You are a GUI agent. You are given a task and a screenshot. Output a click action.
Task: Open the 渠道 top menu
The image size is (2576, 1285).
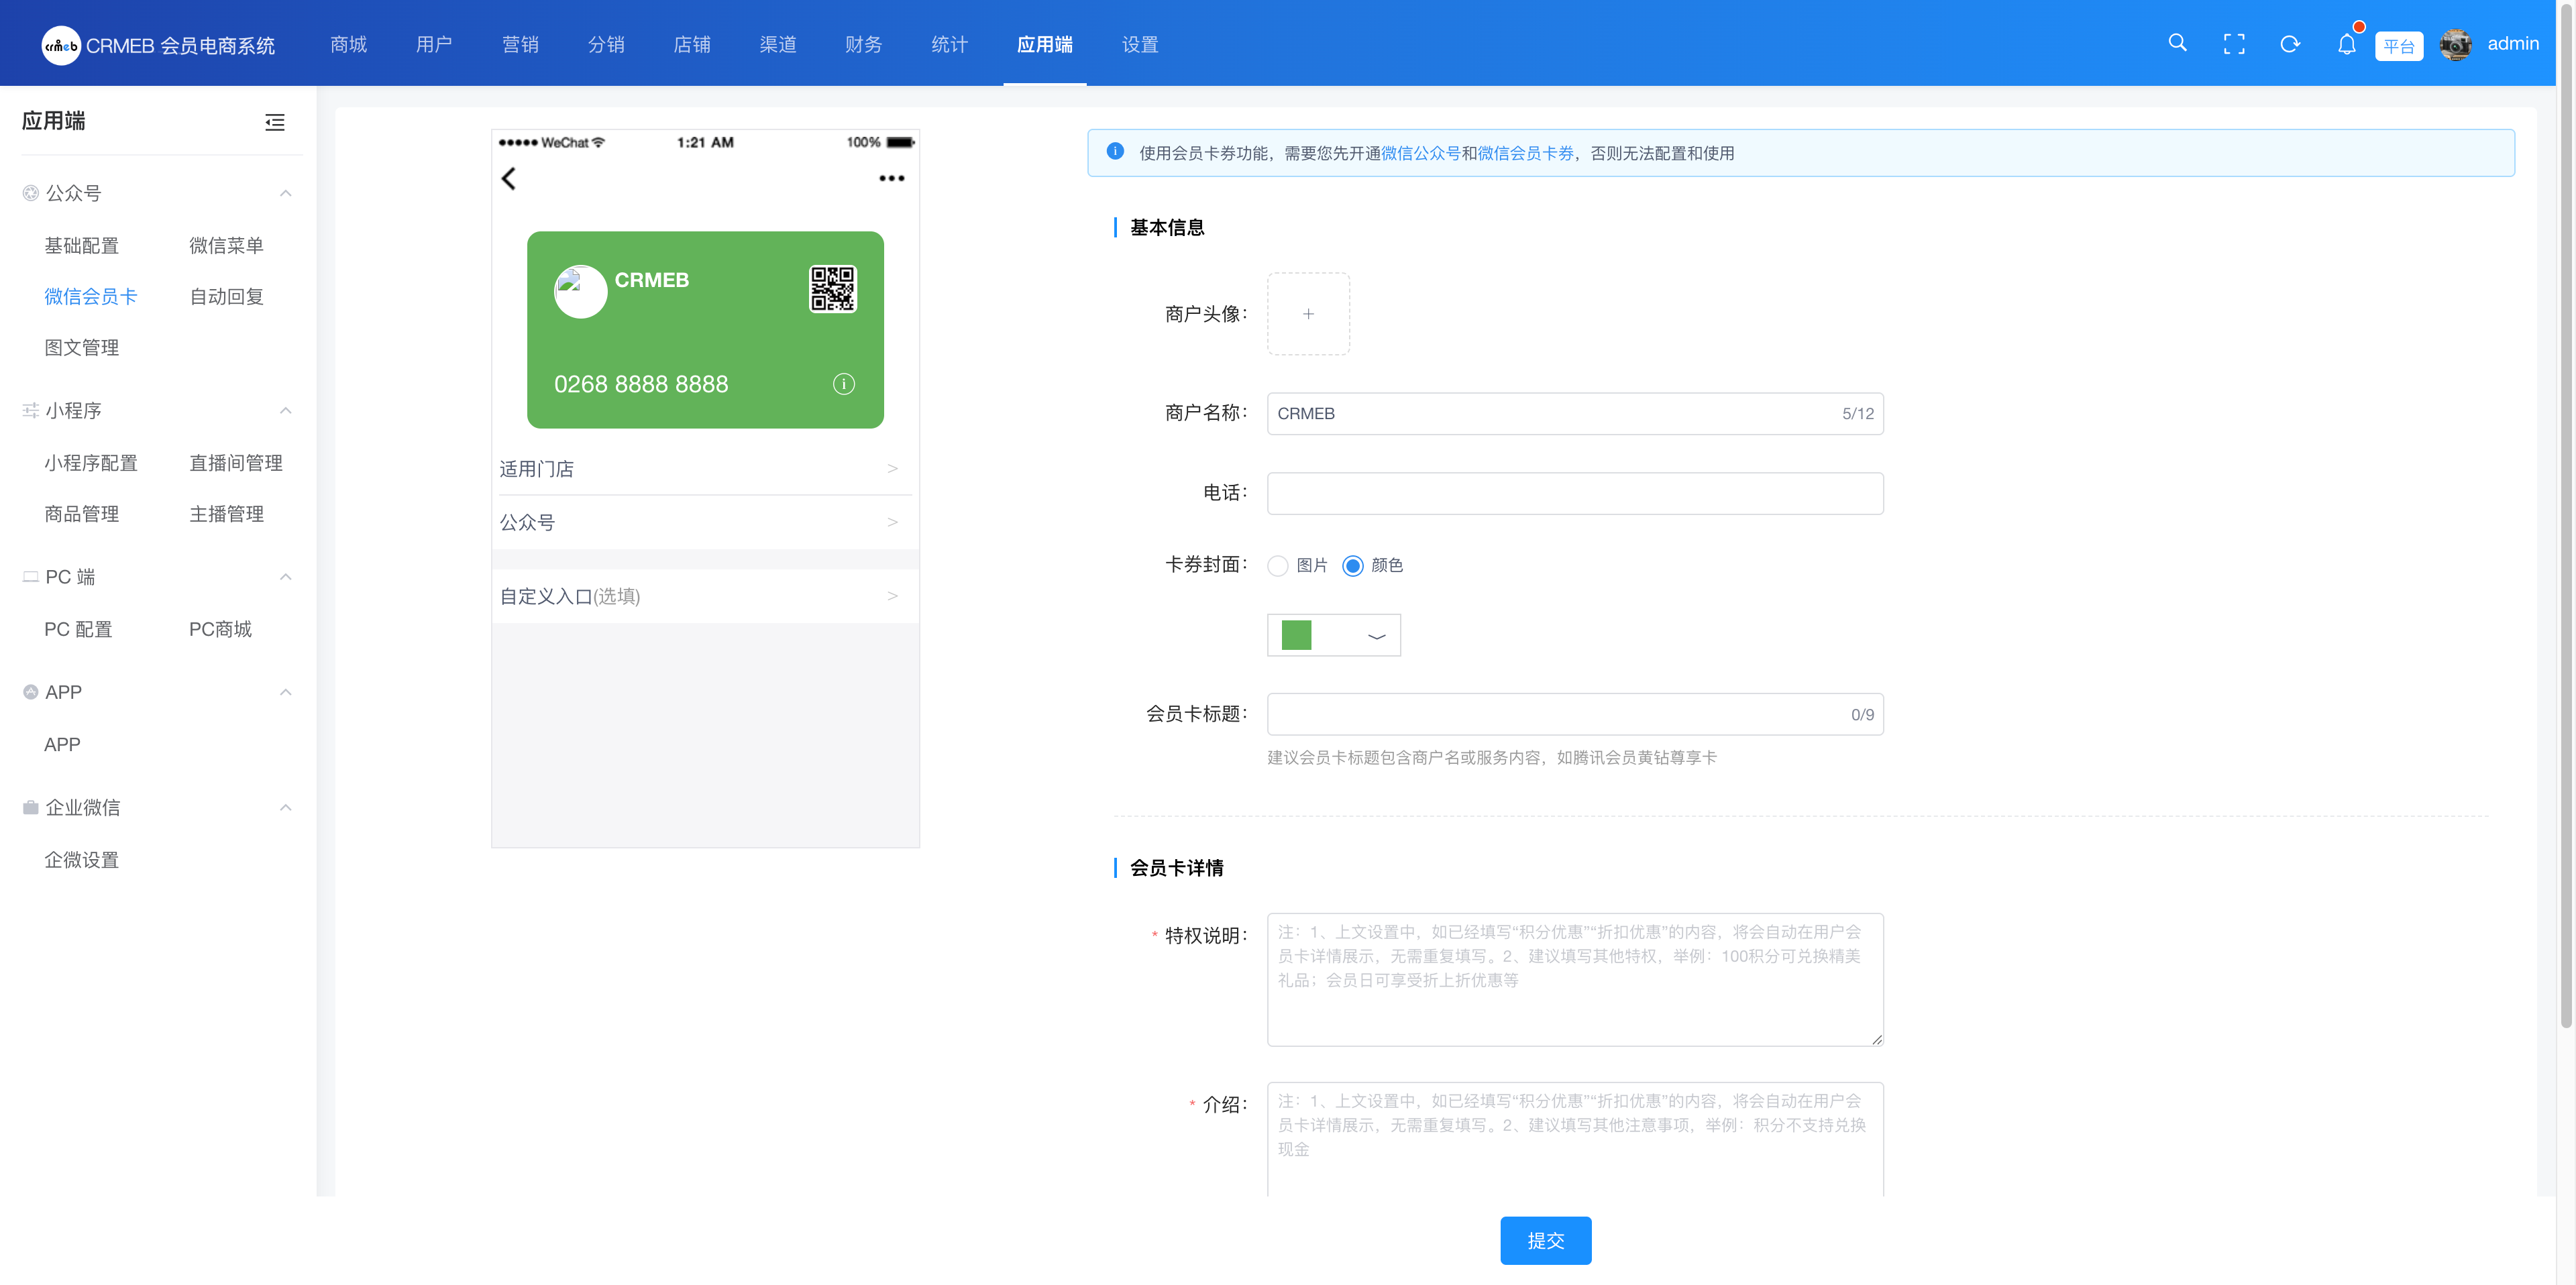tap(778, 44)
